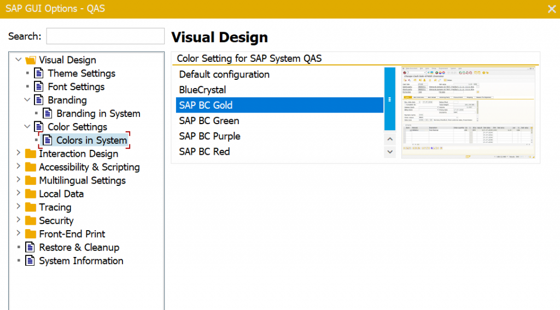
Task: Click the Restore & Cleanup document icon
Action: 30,247
